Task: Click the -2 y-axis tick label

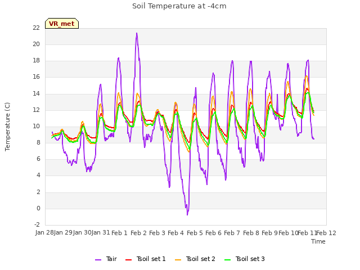Action: click(37, 225)
